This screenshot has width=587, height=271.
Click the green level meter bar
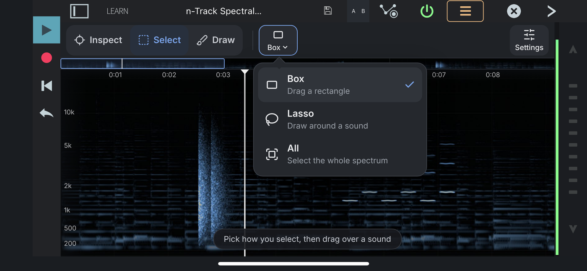(x=557, y=147)
